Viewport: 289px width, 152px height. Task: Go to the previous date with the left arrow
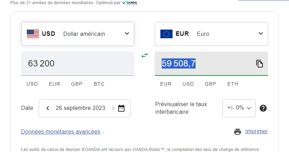48,108
